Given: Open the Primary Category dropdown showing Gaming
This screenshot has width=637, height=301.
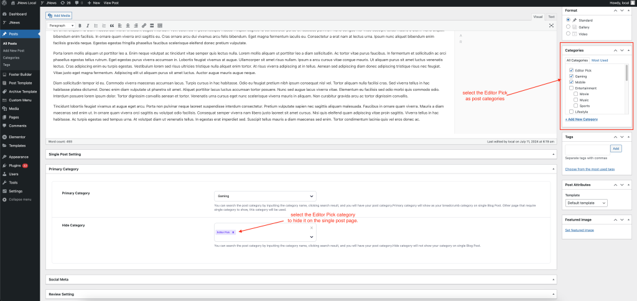Looking at the screenshot, I should point(264,195).
